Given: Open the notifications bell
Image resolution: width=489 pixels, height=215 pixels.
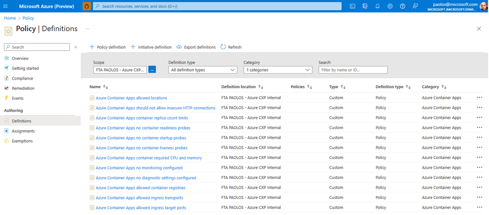Looking at the screenshot, I should [x=377, y=6].
